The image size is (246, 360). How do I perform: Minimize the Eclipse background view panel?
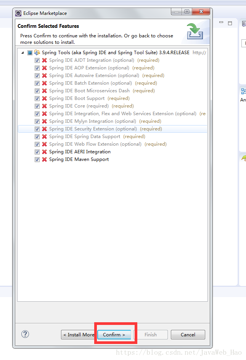[221, 22]
